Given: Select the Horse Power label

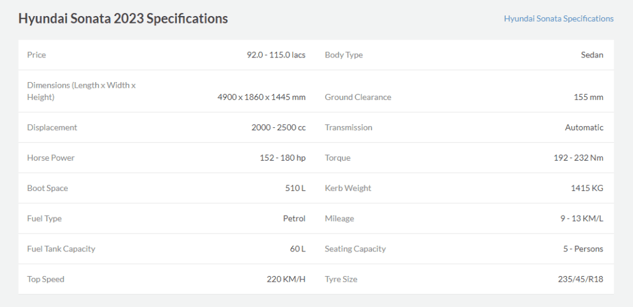Looking at the screenshot, I should (x=51, y=158).
